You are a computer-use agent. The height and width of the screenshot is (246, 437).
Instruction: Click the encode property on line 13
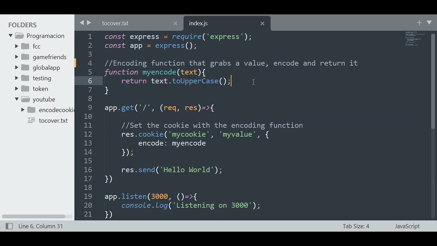[x=151, y=143]
